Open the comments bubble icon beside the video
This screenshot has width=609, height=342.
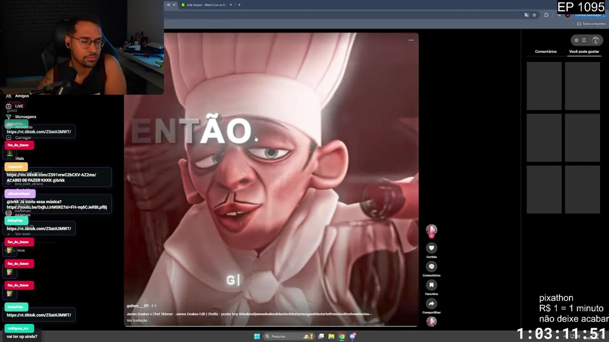click(x=432, y=266)
